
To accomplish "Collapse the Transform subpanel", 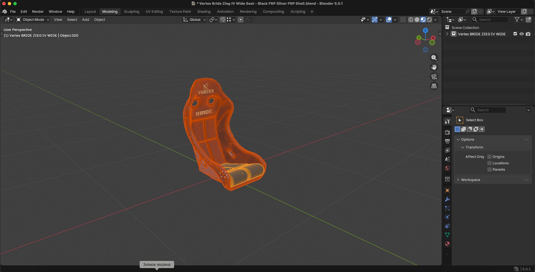I will (x=463, y=147).
